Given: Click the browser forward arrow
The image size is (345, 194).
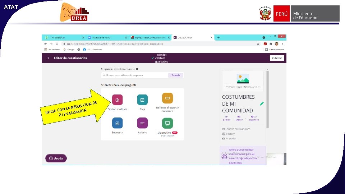Looking at the screenshot, I should point(51,44).
